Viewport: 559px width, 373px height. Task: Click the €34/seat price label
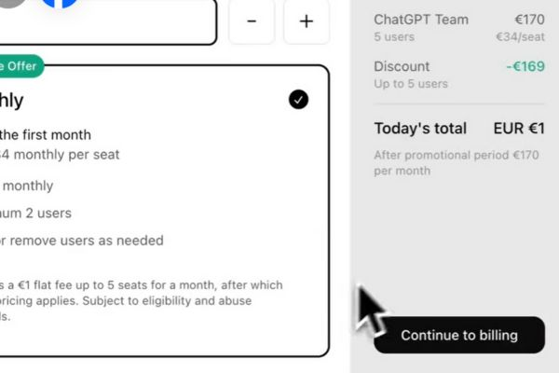tap(520, 36)
